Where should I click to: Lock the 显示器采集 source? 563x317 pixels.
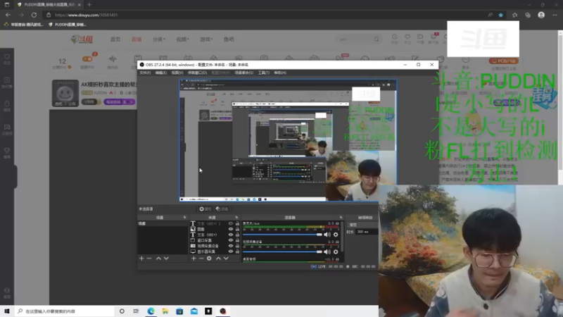pyautogui.click(x=237, y=251)
